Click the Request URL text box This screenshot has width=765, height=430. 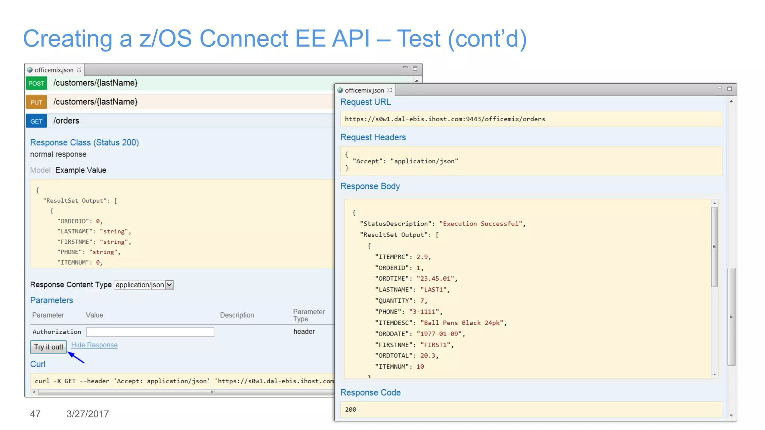(x=531, y=119)
